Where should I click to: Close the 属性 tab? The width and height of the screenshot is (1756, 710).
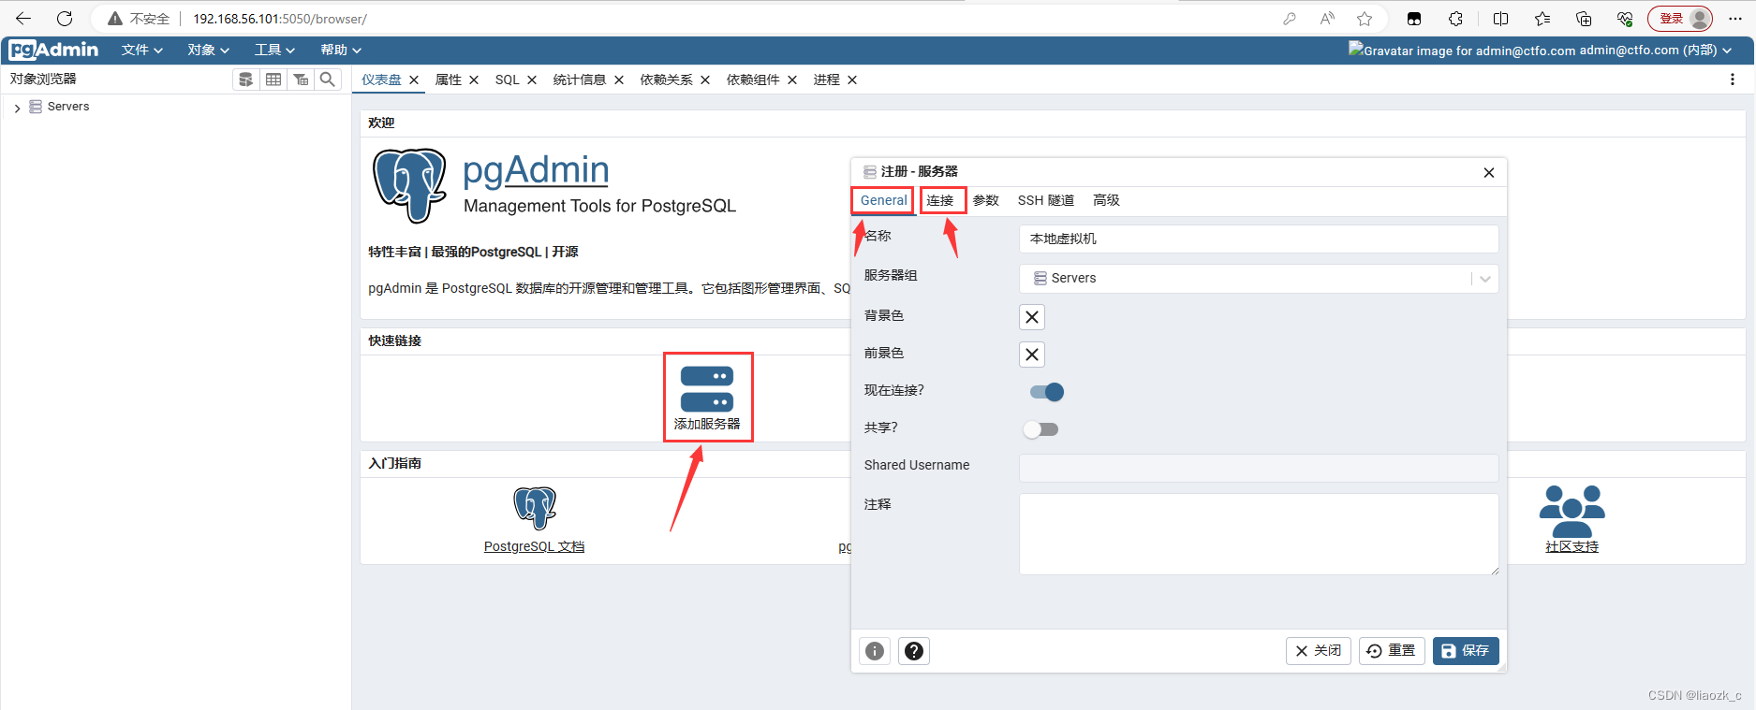[x=474, y=80]
